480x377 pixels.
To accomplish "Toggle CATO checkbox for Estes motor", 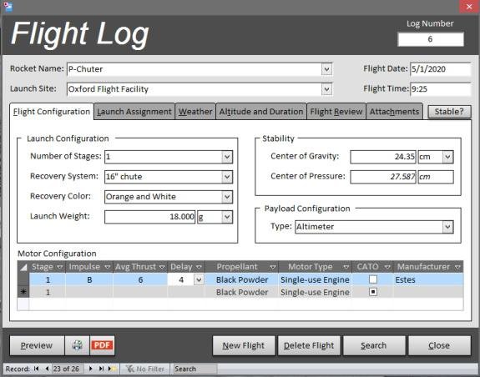I will (373, 279).
